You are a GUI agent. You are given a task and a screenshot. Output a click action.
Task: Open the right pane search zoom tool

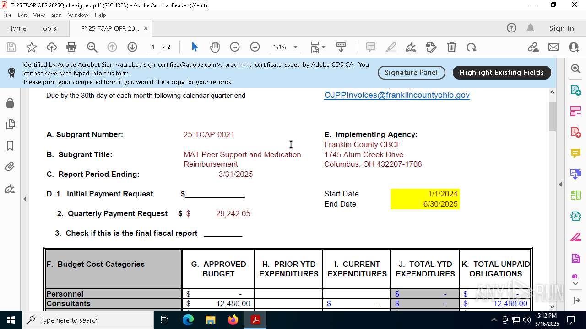click(575, 69)
